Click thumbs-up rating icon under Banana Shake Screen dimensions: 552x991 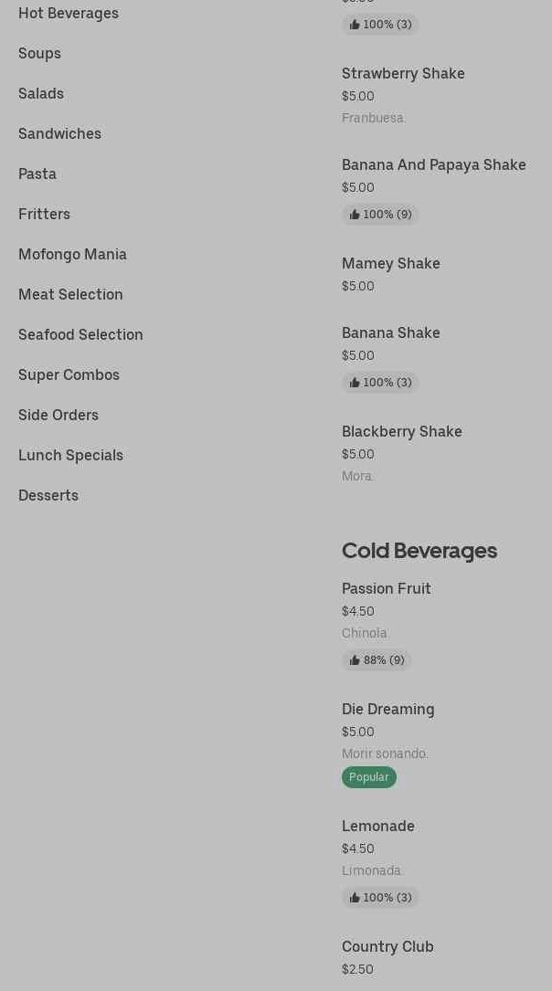point(355,383)
